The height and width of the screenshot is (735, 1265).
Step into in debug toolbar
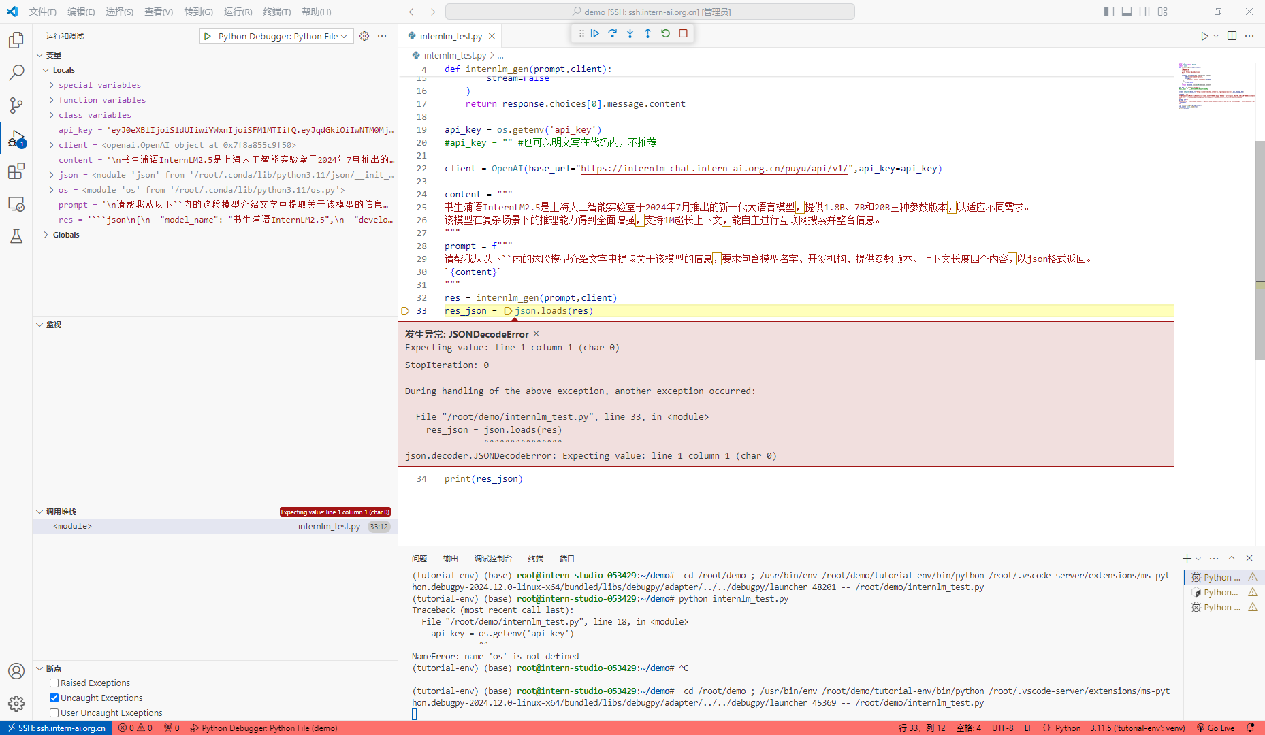click(x=630, y=33)
